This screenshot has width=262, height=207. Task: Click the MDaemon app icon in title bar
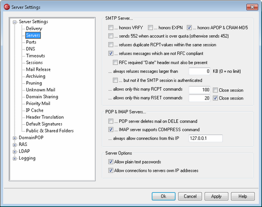7,7
